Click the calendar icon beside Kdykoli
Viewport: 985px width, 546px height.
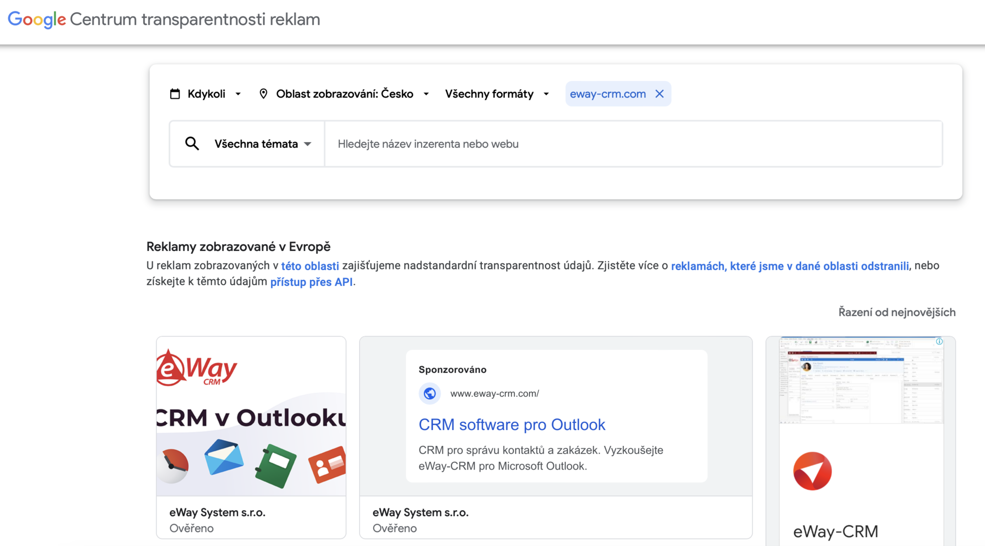tap(175, 94)
